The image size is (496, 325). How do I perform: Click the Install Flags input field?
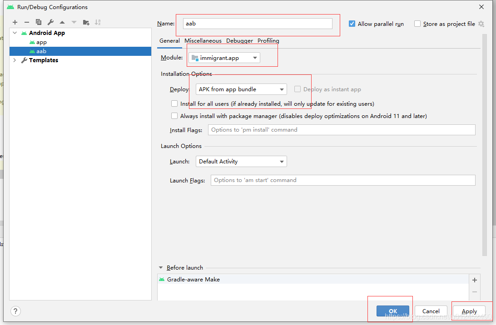342,130
